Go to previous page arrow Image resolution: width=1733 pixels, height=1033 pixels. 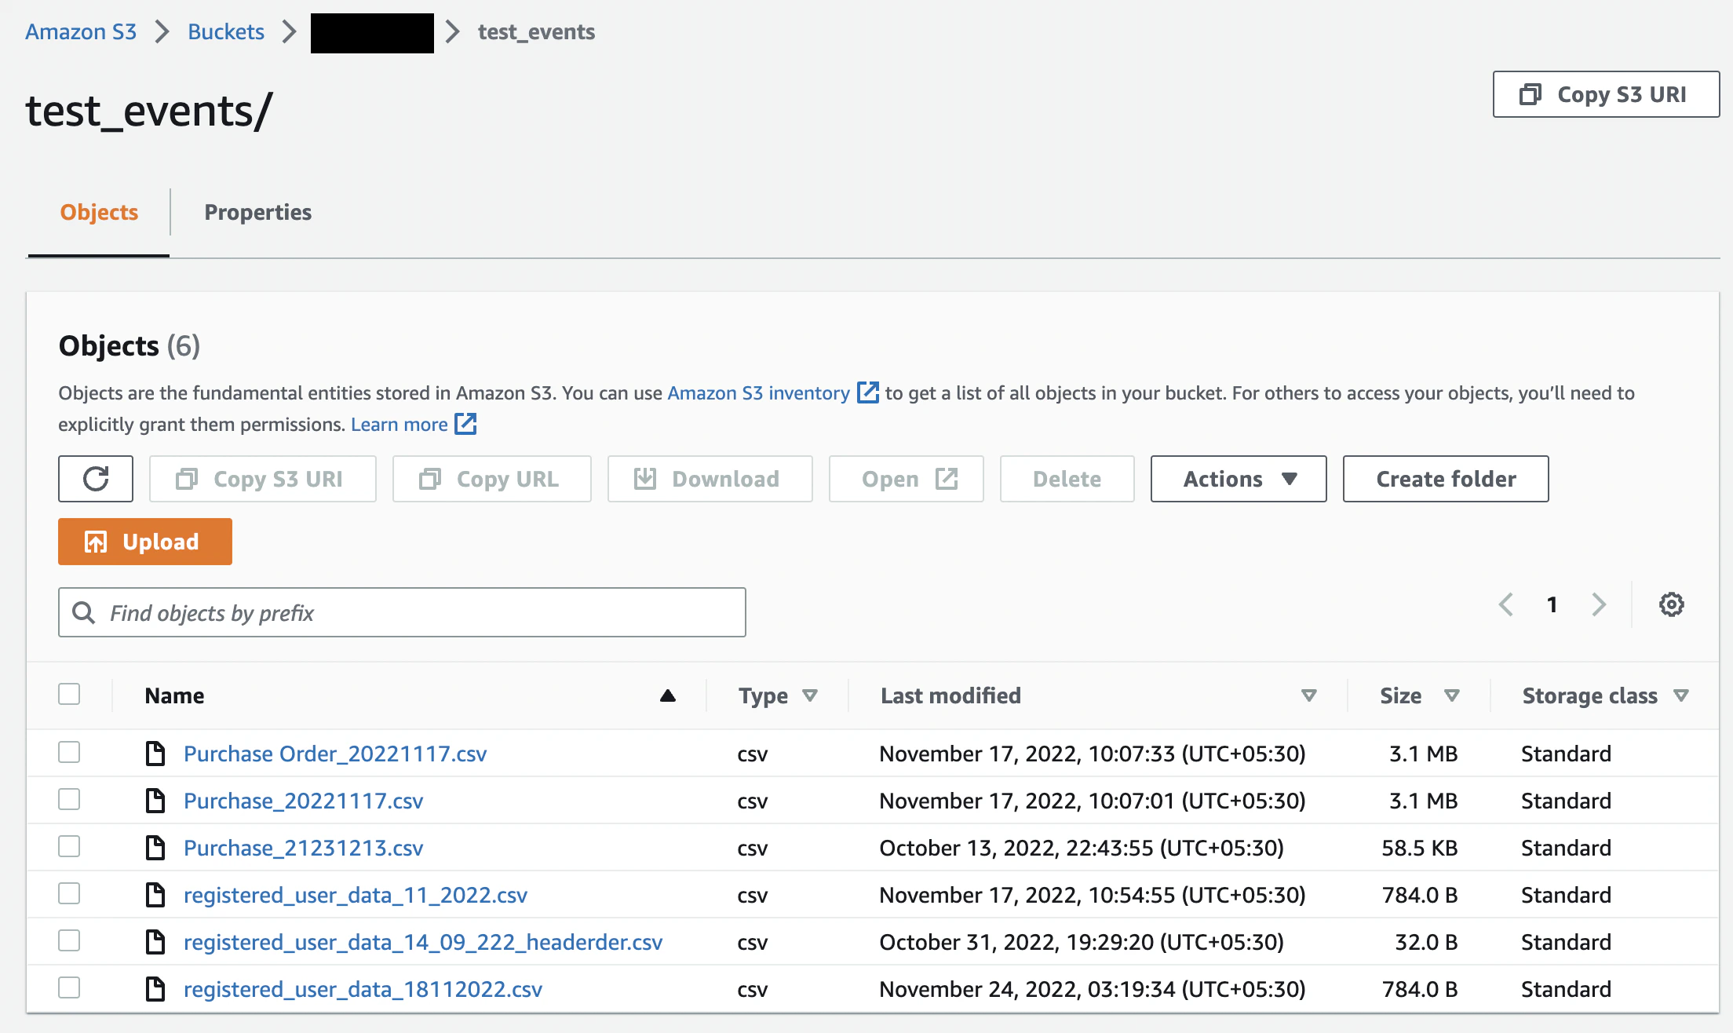(x=1505, y=604)
